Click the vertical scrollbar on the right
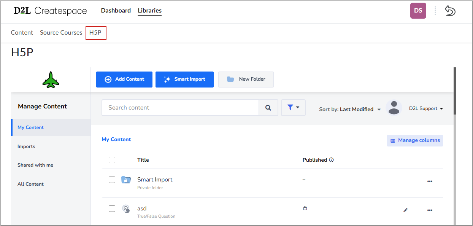 [454, 91]
